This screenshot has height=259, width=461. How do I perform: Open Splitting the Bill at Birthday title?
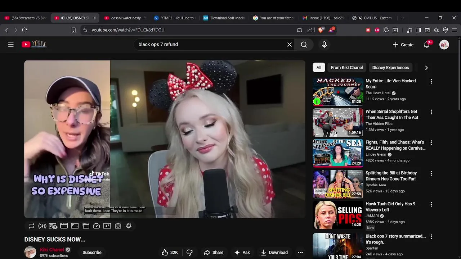391,176
